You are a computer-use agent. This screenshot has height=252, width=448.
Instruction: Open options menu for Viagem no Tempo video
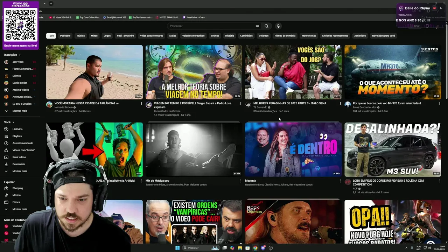(240, 104)
